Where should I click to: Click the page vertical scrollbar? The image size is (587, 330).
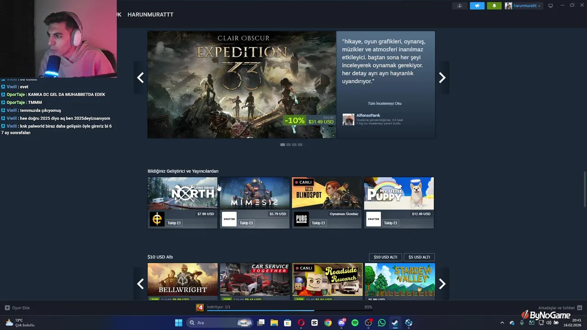click(x=584, y=189)
